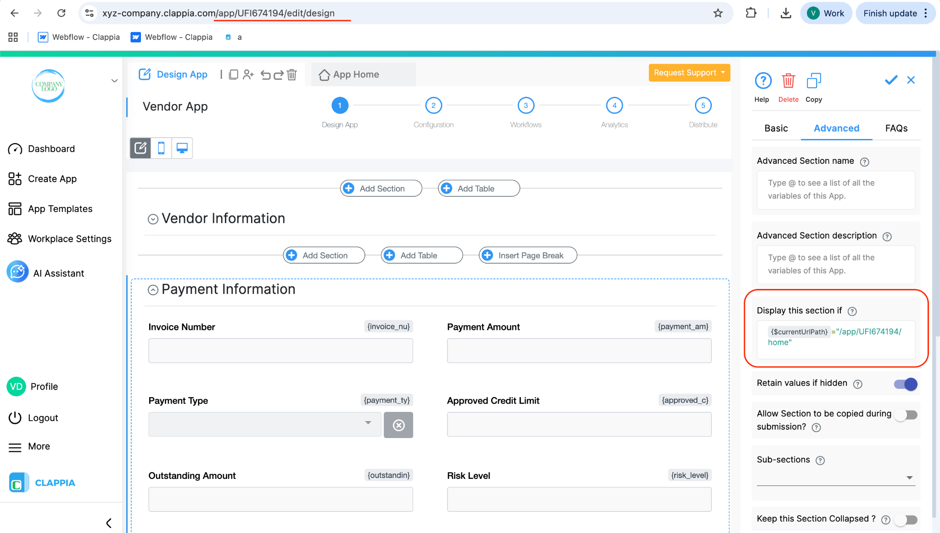Click the Invoice Number input field
The height and width of the screenshot is (533, 940).
click(280, 351)
